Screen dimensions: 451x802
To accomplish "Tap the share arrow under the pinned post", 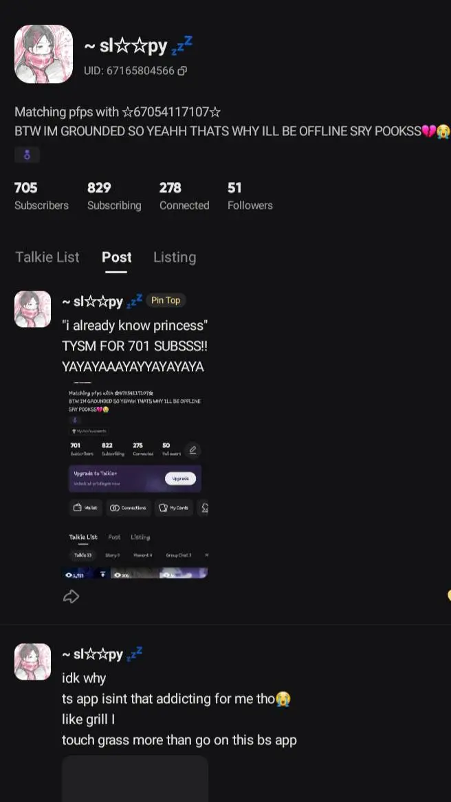I will tap(71, 596).
